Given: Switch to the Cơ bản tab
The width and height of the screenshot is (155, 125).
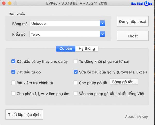Looking at the screenshot, I should pyautogui.click(x=66, y=48).
